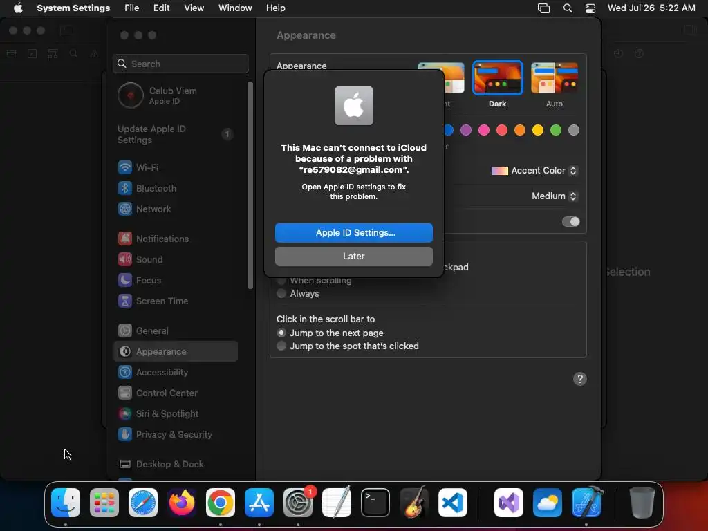This screenshot has height=531, width=708.
Task: Open Focus settings pane
Action: (x=140, y=280)
